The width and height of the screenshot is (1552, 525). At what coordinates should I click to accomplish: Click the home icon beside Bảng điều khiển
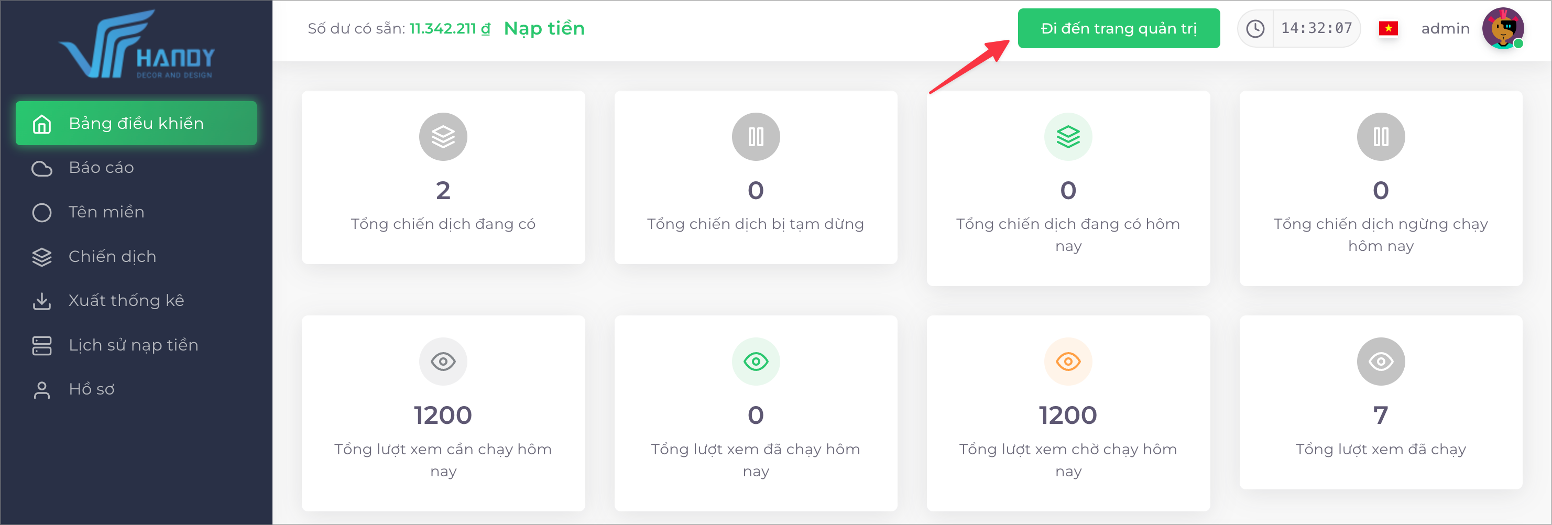[x=41, y=124]
